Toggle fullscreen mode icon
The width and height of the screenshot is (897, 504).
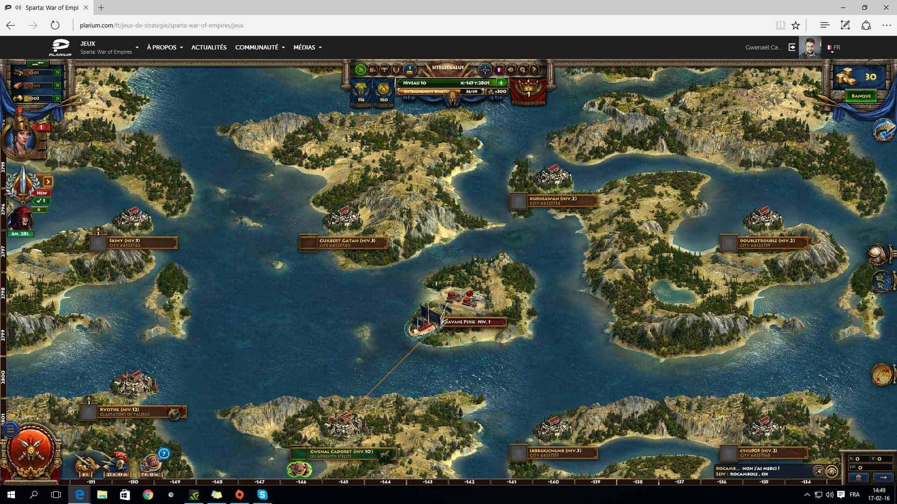pos(485,70)
